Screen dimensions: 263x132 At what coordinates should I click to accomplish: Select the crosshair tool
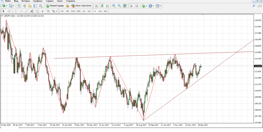[x=9, y=11]
